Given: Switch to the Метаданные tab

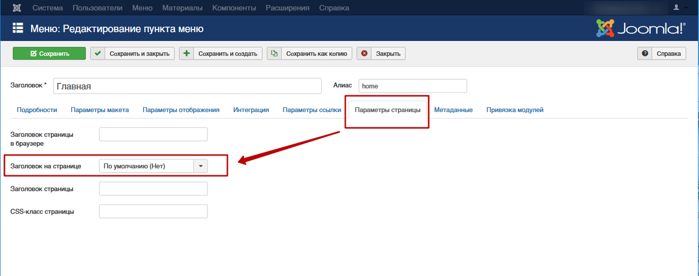Looking at the screenshot, I should 454,110.
